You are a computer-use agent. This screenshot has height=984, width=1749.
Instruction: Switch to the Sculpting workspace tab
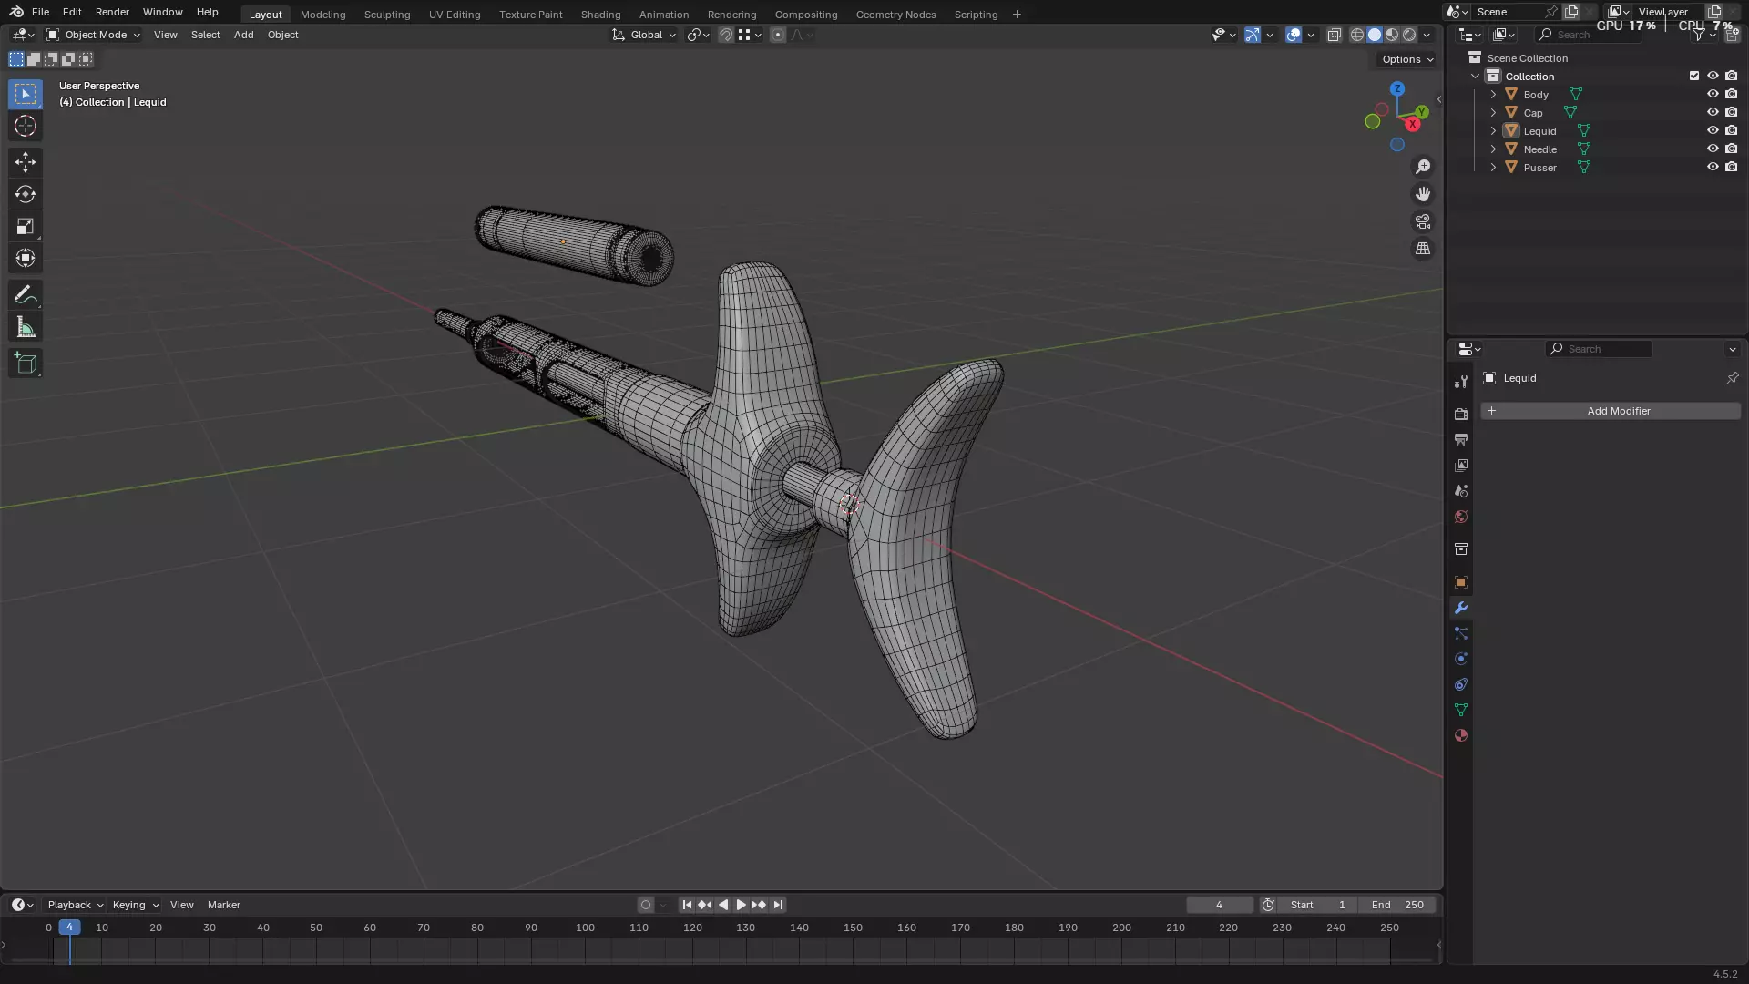click(x=387, y=15)
